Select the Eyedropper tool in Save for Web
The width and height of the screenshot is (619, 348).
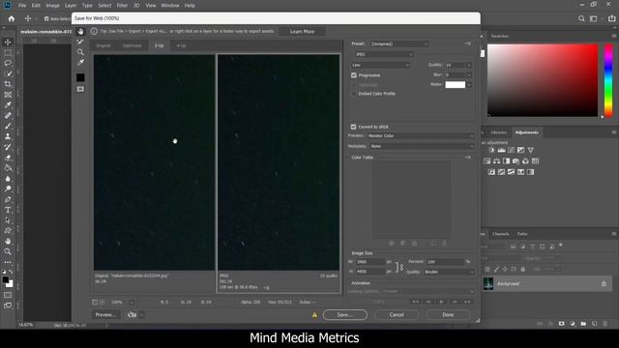(80, 62)
